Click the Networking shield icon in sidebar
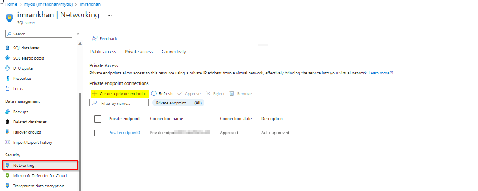Image resolution: width=478 pixels, height=191 pixels. (8, 166)
